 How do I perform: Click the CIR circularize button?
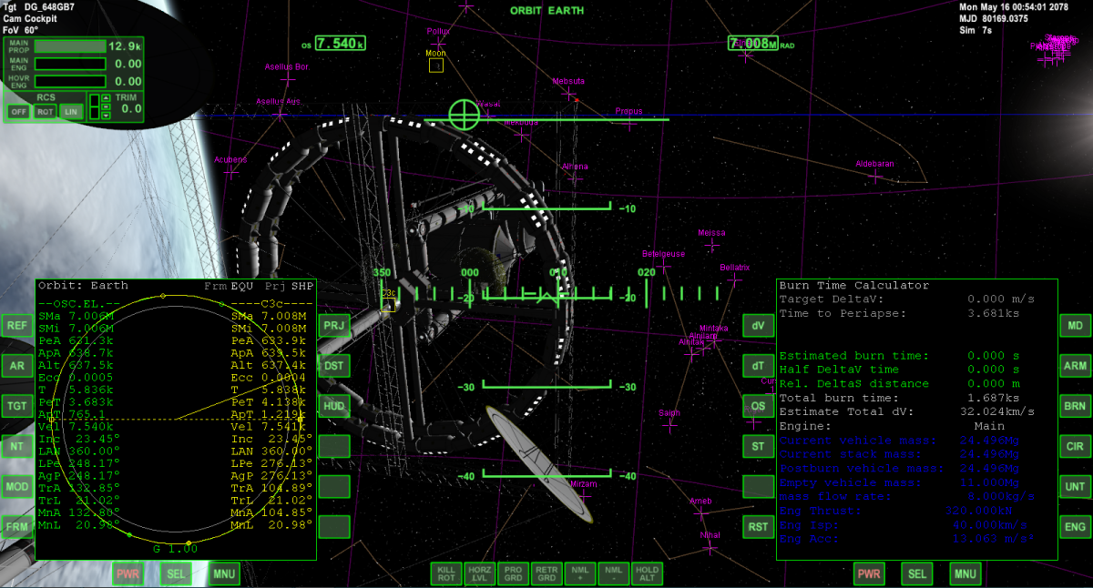point(1076,446)
